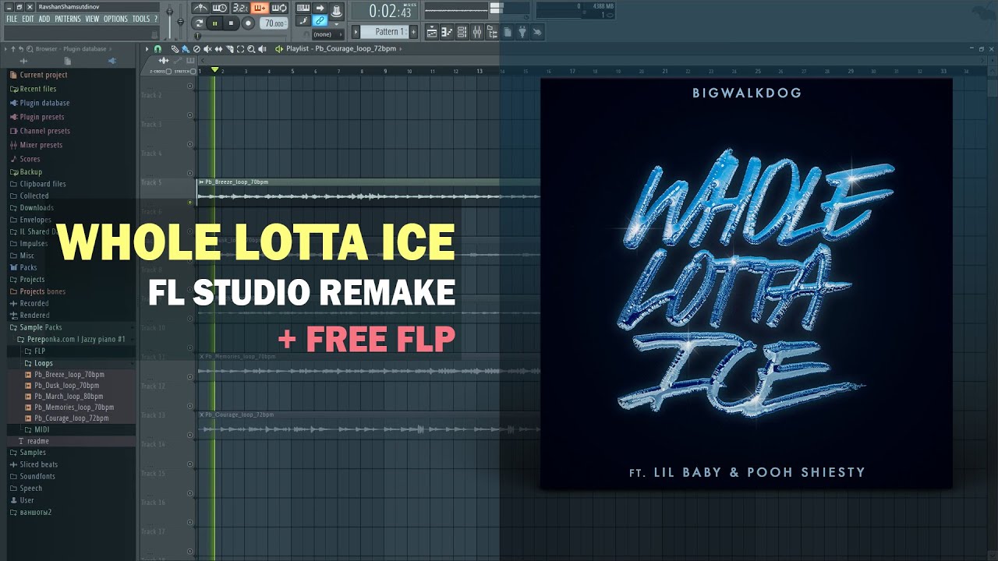The width and height of the screenshot is (998, 561).
Task: Open the OPTIONS menu
Action: pyautogui.click(x=115, y=19)
